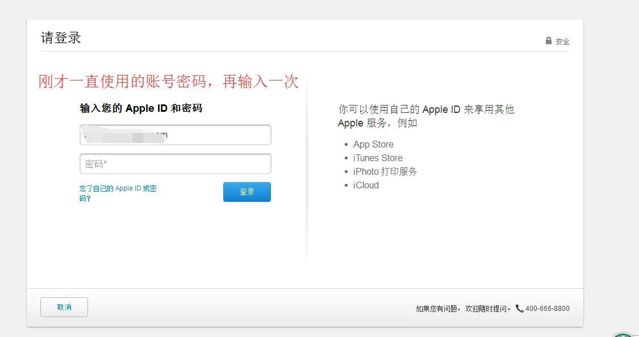
Task: Click the phone icon beside 400-666-8800
Action: pos(520,309)
